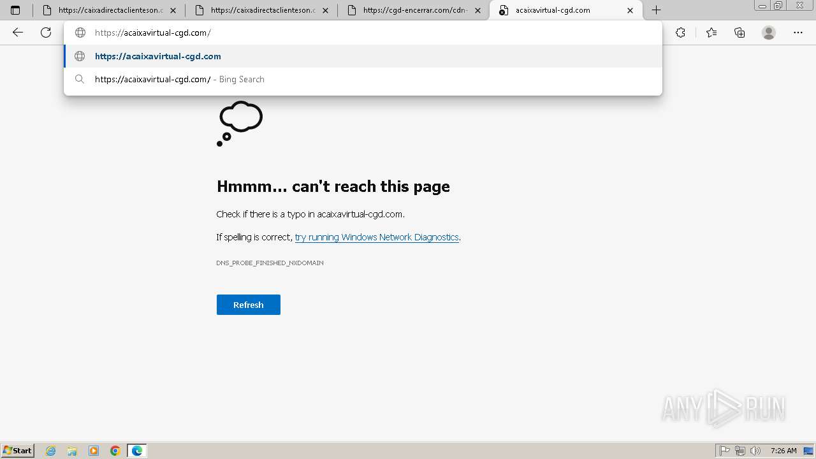Viewport: 816px width, 459px height.
Task: Click the Hmmm can't reach this page heading
Action: 333,186
